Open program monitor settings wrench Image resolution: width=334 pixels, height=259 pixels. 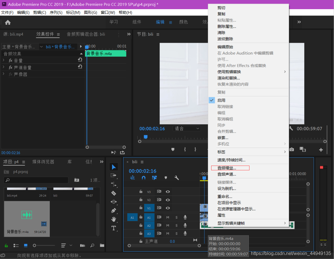point(291,128)
